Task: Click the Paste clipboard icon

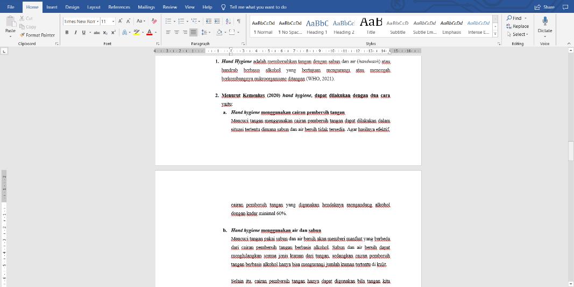Action: [10, 22]
